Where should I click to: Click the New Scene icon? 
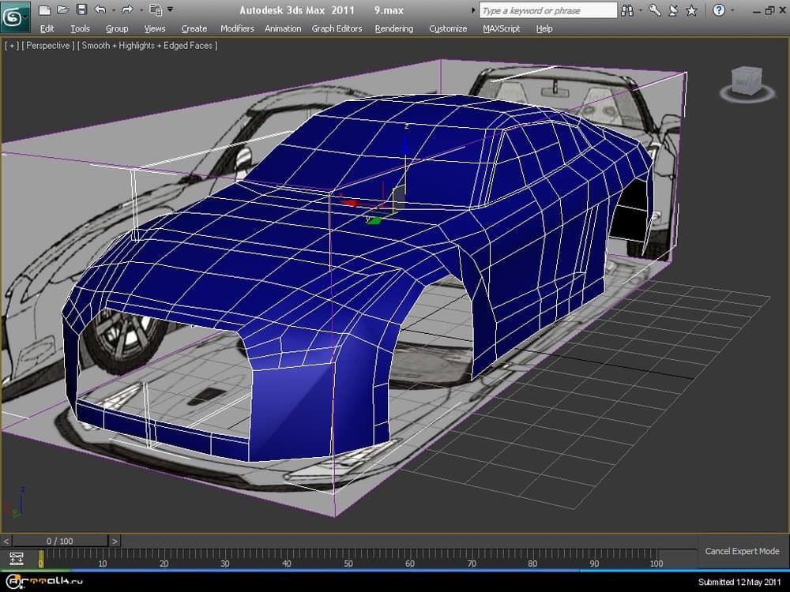coord(45,10)
